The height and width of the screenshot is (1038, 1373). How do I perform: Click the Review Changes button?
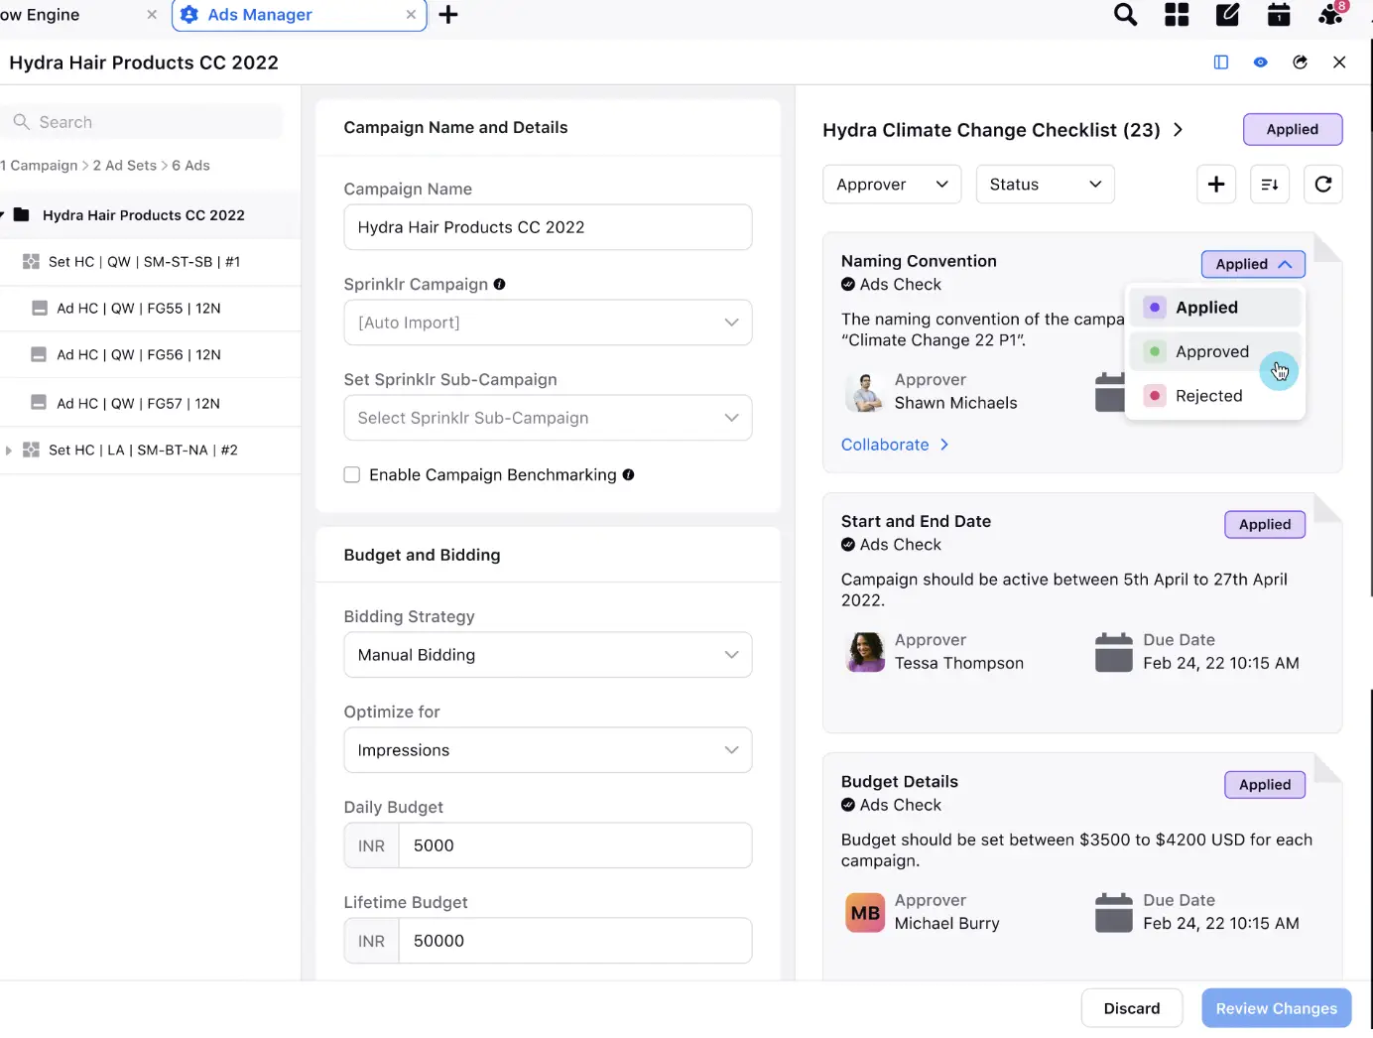pos(1277,1008)
